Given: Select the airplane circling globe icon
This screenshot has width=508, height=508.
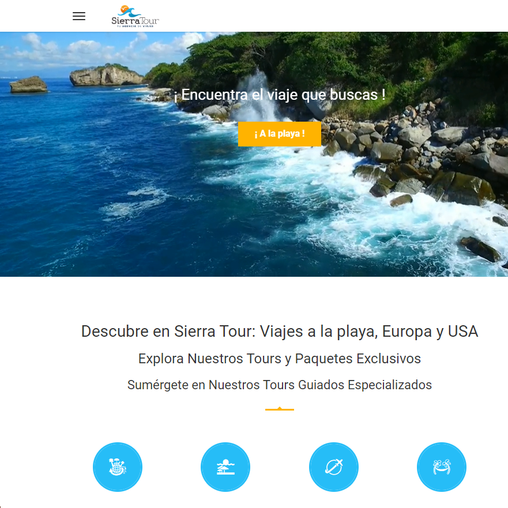Looking at the screenshot, I should pos(334,466).
